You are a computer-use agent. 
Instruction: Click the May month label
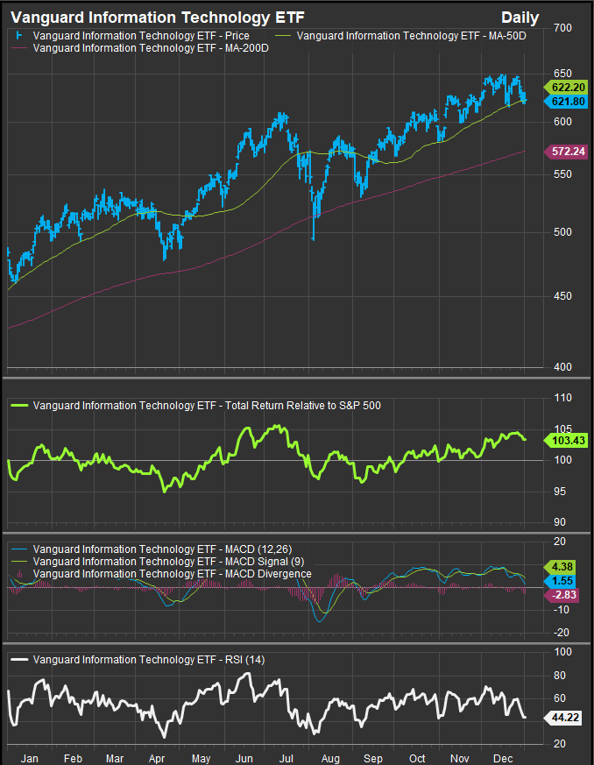[201, 758]
